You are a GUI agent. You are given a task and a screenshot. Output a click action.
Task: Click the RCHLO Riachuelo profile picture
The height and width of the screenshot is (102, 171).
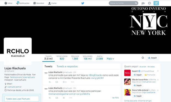pos(18,51)
